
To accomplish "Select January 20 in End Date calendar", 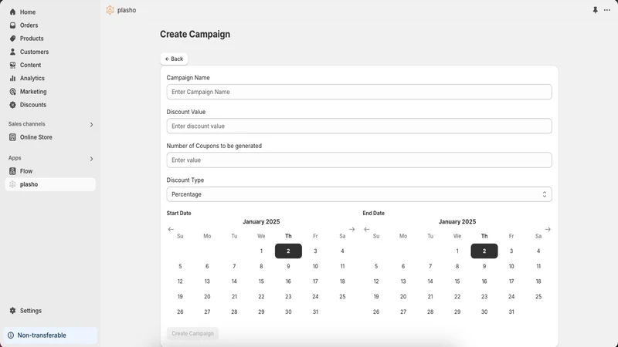I will coord(403,297).
